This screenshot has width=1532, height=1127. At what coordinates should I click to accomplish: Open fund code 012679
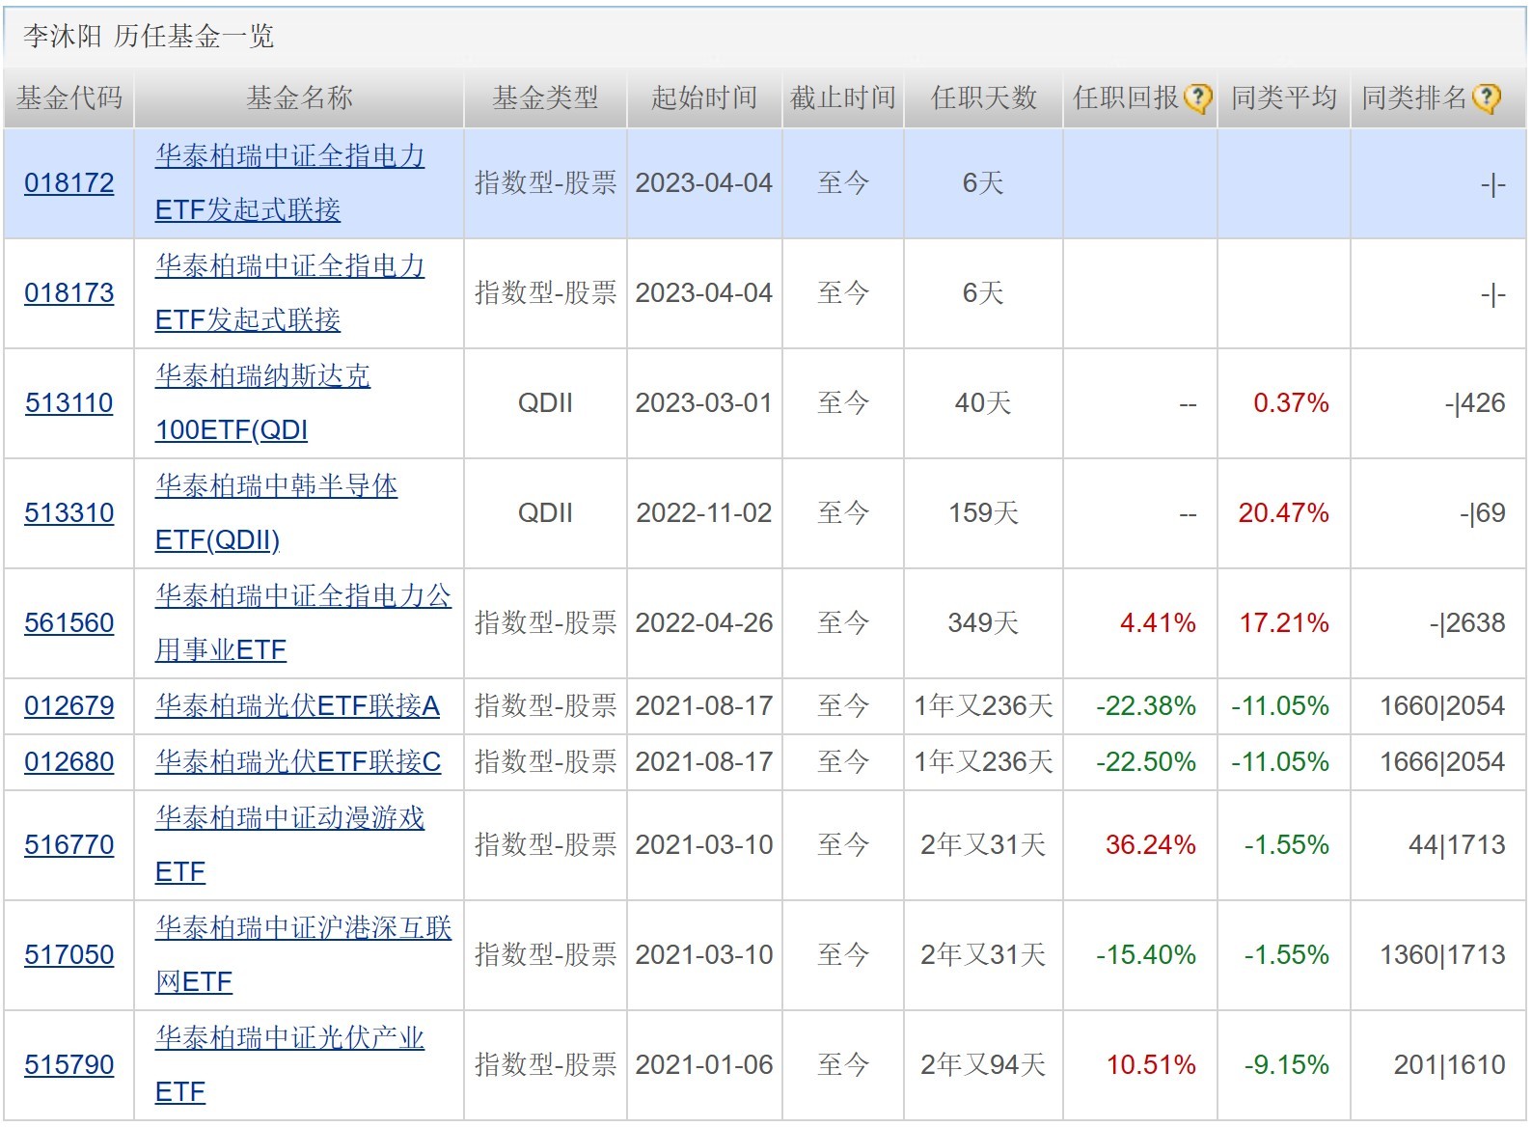[x=69, y=706]
